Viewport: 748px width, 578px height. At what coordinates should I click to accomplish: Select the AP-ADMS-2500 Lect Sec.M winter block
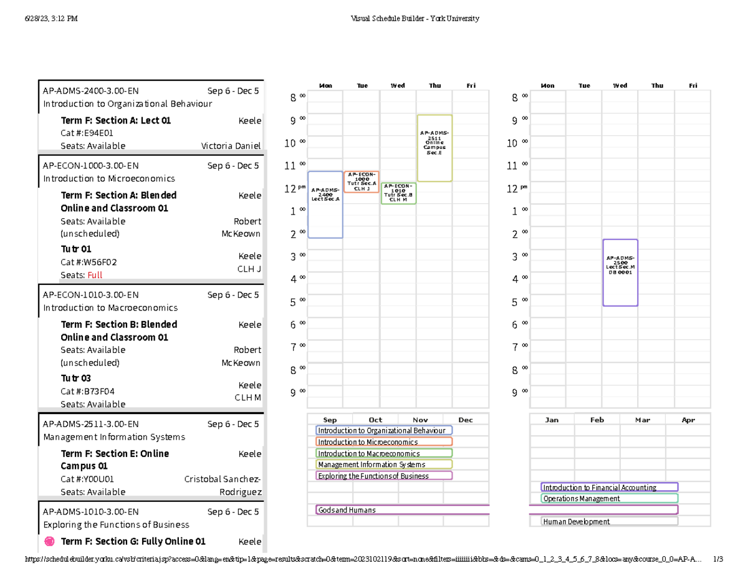(x=620, y=272)
